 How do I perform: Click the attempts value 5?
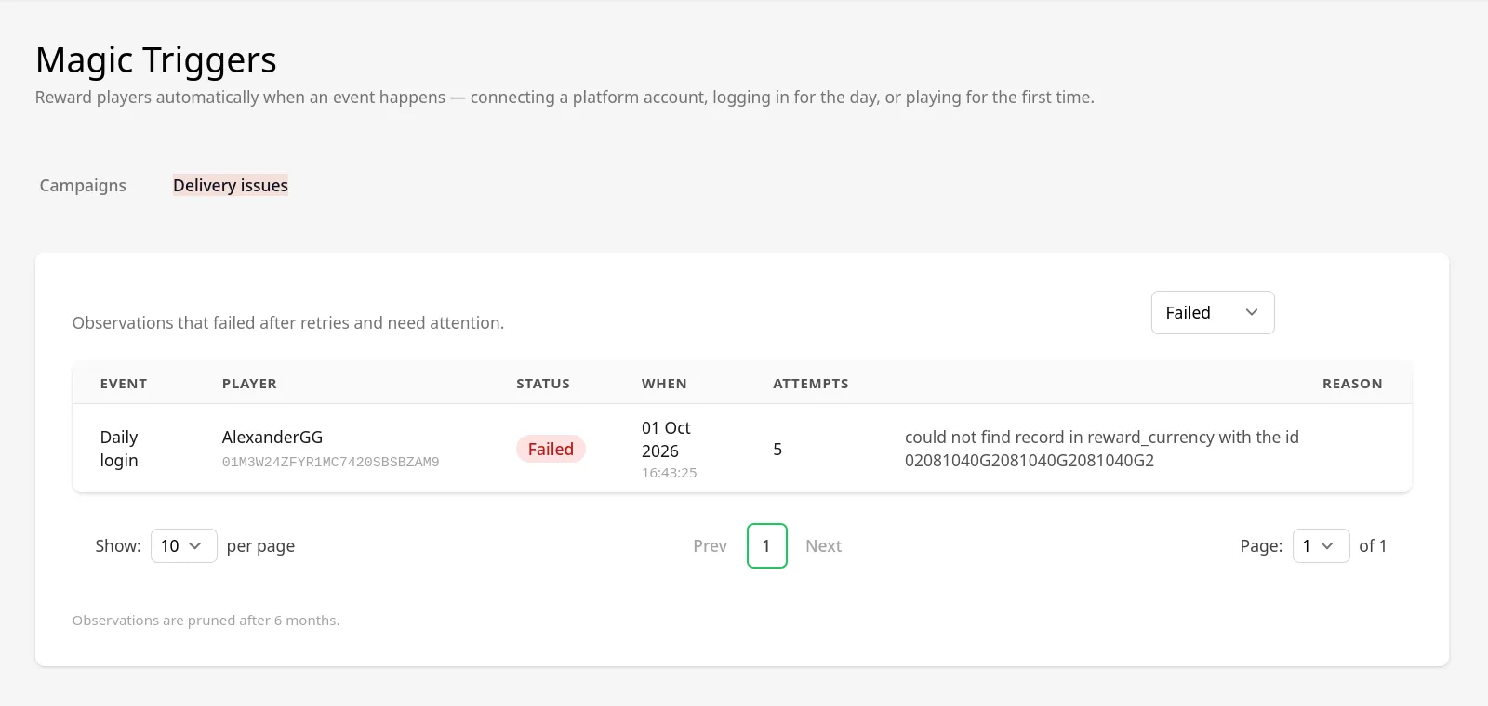[777, 450]
